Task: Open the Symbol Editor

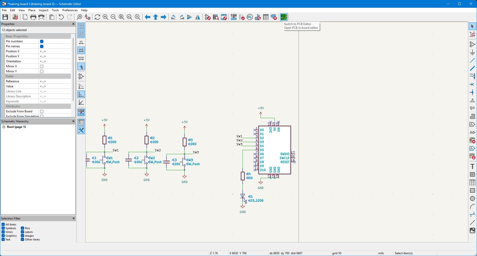Action: pos(208,17)
